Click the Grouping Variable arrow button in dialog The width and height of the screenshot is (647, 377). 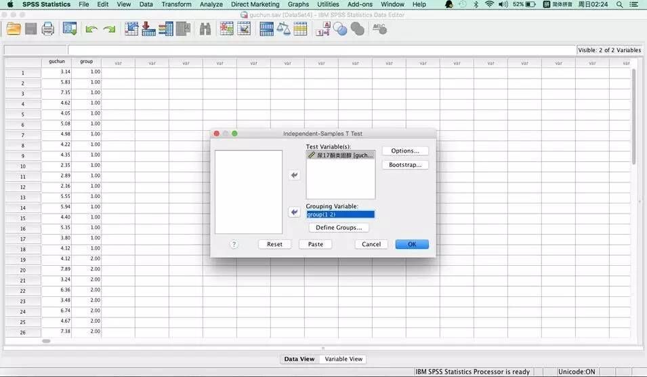point(294,212)
